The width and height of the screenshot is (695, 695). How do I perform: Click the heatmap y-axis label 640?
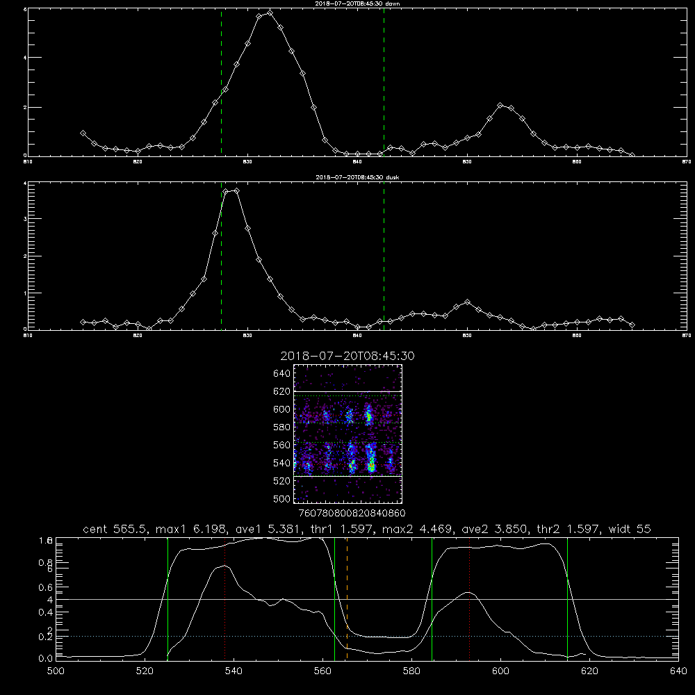pos(282,373)
